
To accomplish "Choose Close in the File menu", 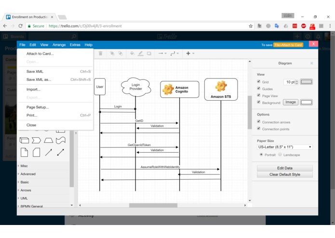I will click(x=55, y=125).
